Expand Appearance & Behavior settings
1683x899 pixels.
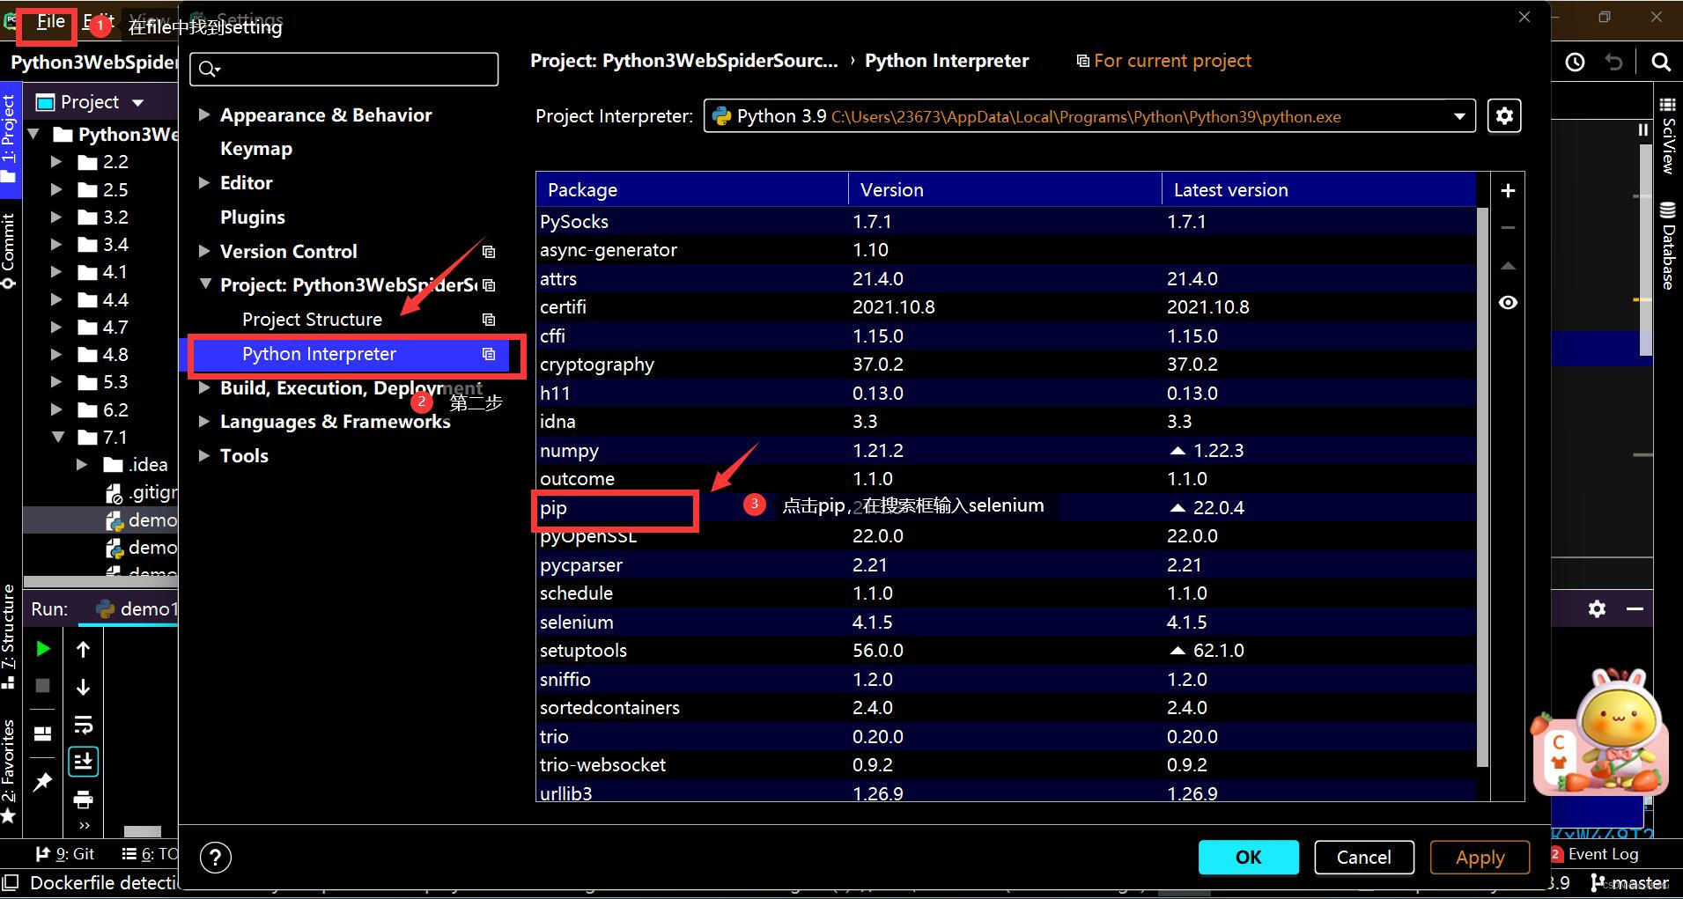[204, 114]
